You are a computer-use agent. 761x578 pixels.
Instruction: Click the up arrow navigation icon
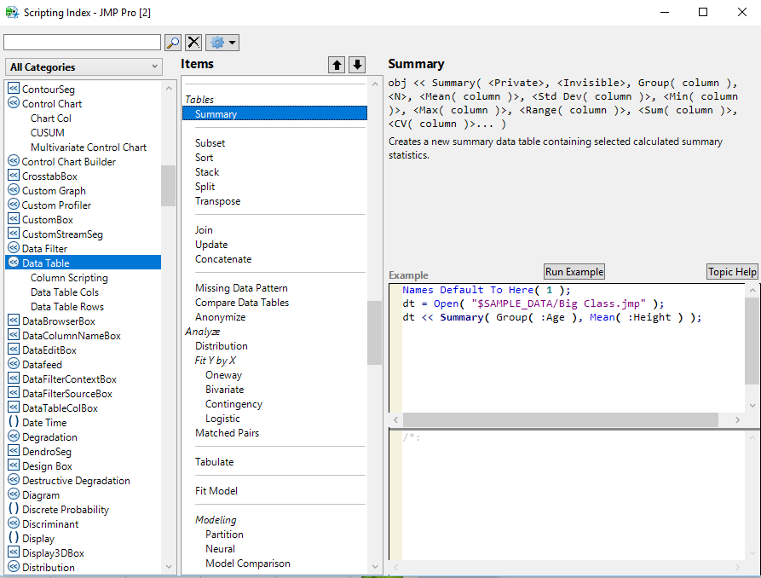pos(336,65)
